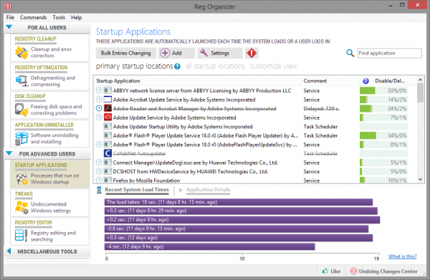Click clock icon of Adobe Reader and Acrobat Manager
Image resolution: width=430 pixels, height=280 pixels.
pos(99,108)
